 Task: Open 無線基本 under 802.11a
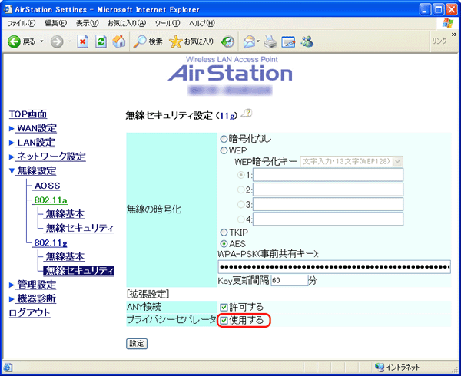point(65,214)
